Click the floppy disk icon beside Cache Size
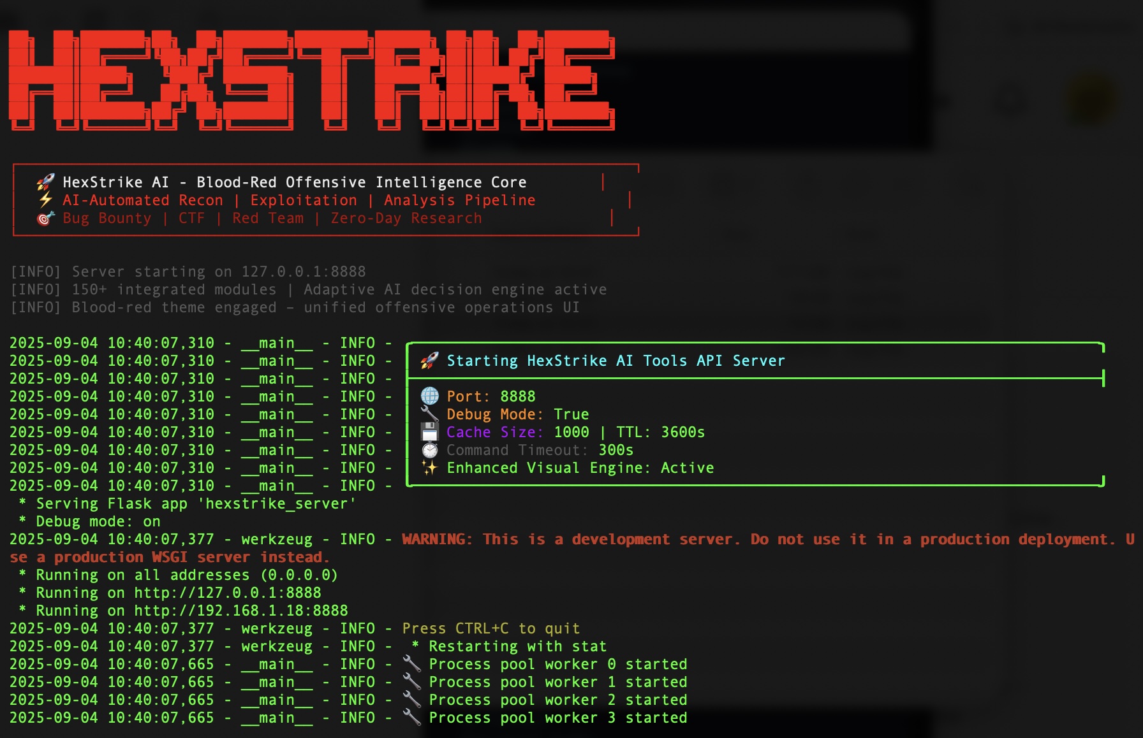Screen dimensions: 1143x738 [x=430, y=432]
